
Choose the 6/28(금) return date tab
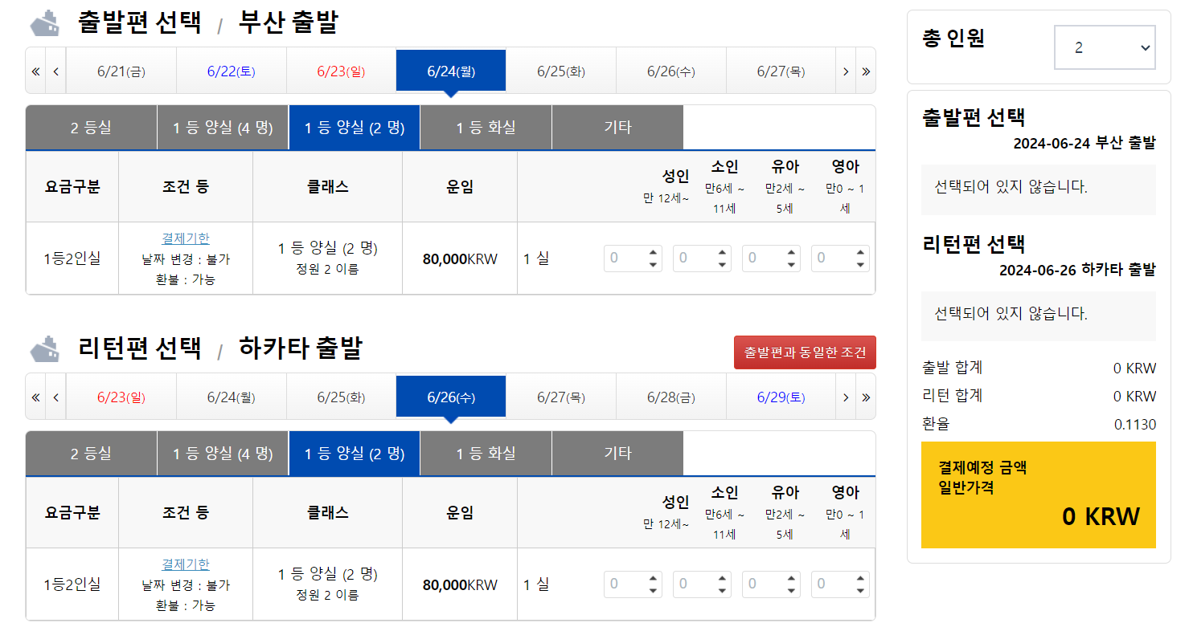coord(671,396)
